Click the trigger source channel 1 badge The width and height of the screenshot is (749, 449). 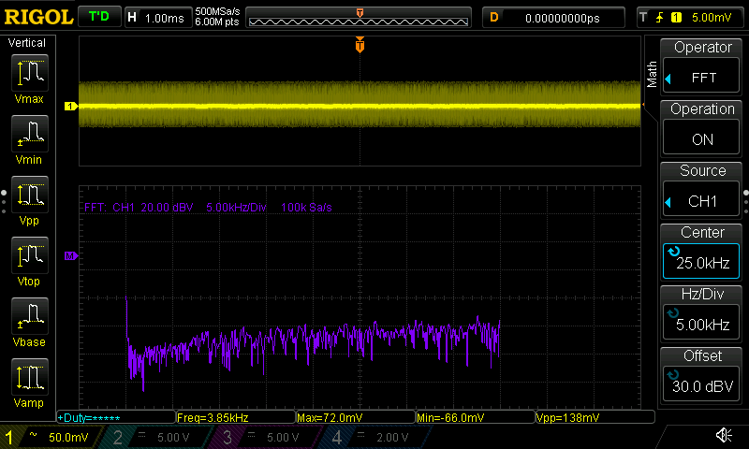coord(676,18)
